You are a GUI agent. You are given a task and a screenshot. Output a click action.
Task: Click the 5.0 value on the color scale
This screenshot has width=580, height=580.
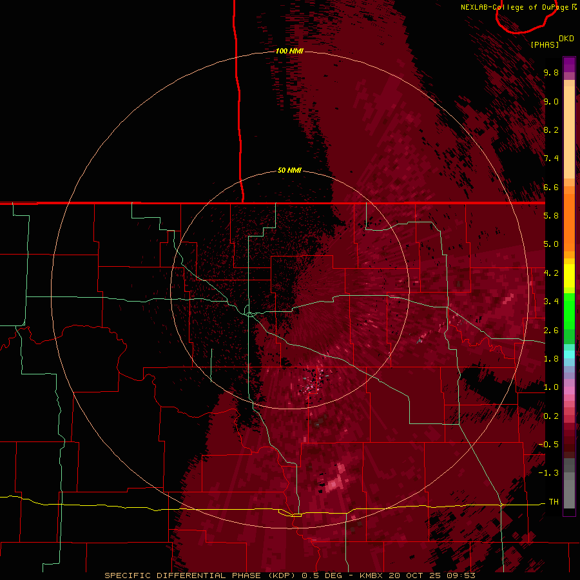[551, 244]
